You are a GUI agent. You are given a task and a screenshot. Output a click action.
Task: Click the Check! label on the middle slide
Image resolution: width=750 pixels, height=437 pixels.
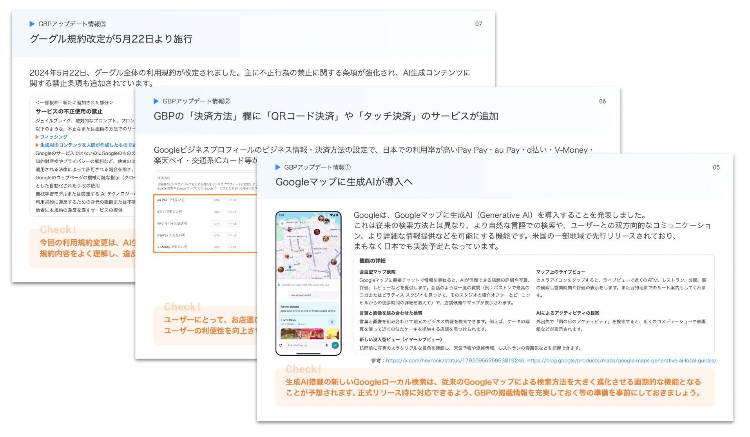click(x=182, y=307)
